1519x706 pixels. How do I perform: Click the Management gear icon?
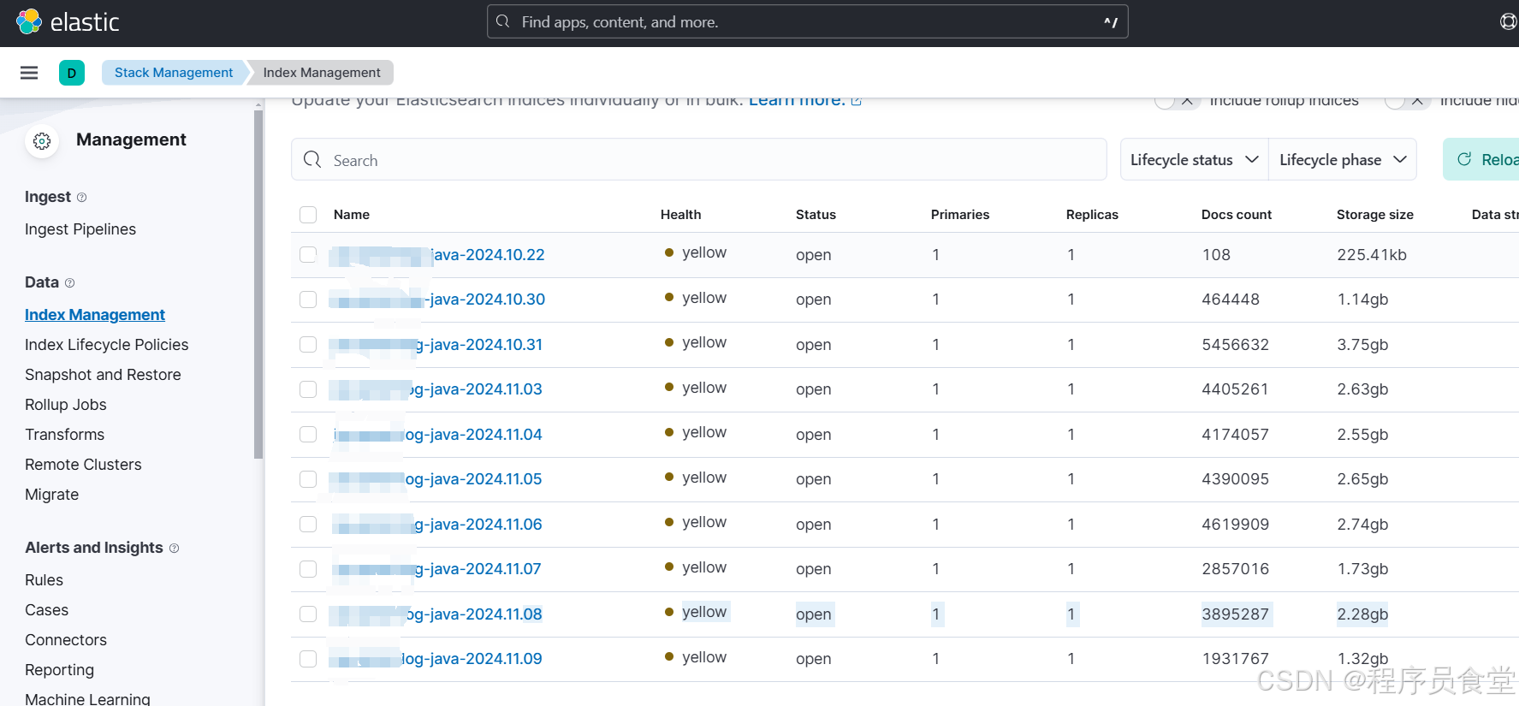pos(42,141)
